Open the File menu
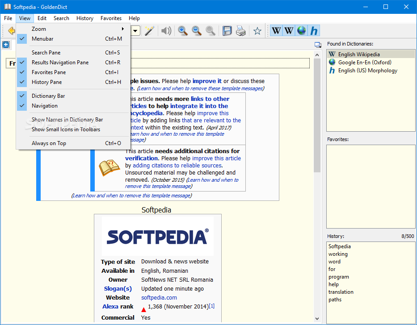Screen dimensions: 417x325 coord(8,18)
